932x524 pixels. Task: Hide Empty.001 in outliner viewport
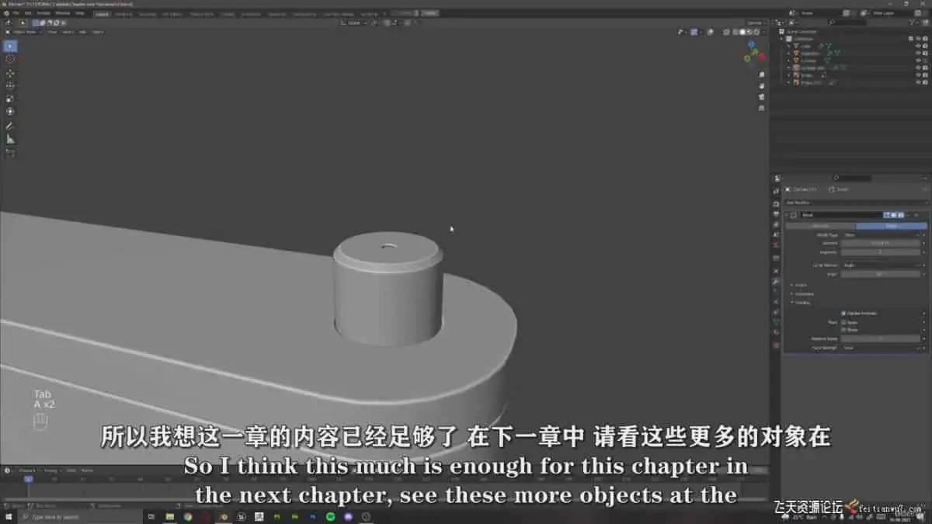pyautogui.click(x=918, y=82)
